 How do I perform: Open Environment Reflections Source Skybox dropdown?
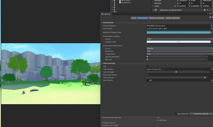pyautogui.click(x=180, y=48)
